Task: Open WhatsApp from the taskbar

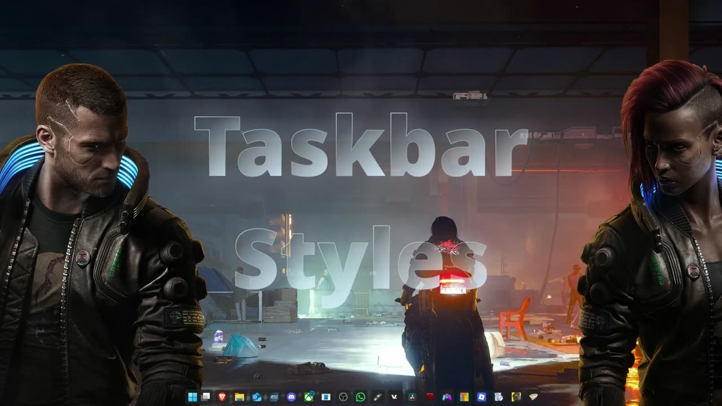Action: (360, 397)
